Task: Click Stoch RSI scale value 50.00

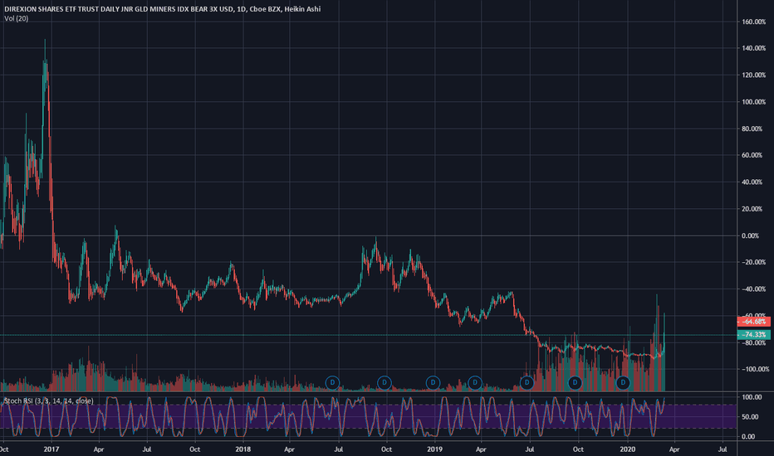Action: coord(750,417)
